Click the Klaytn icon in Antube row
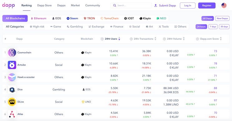Viewport: 232px width, 121px height. 82,65
